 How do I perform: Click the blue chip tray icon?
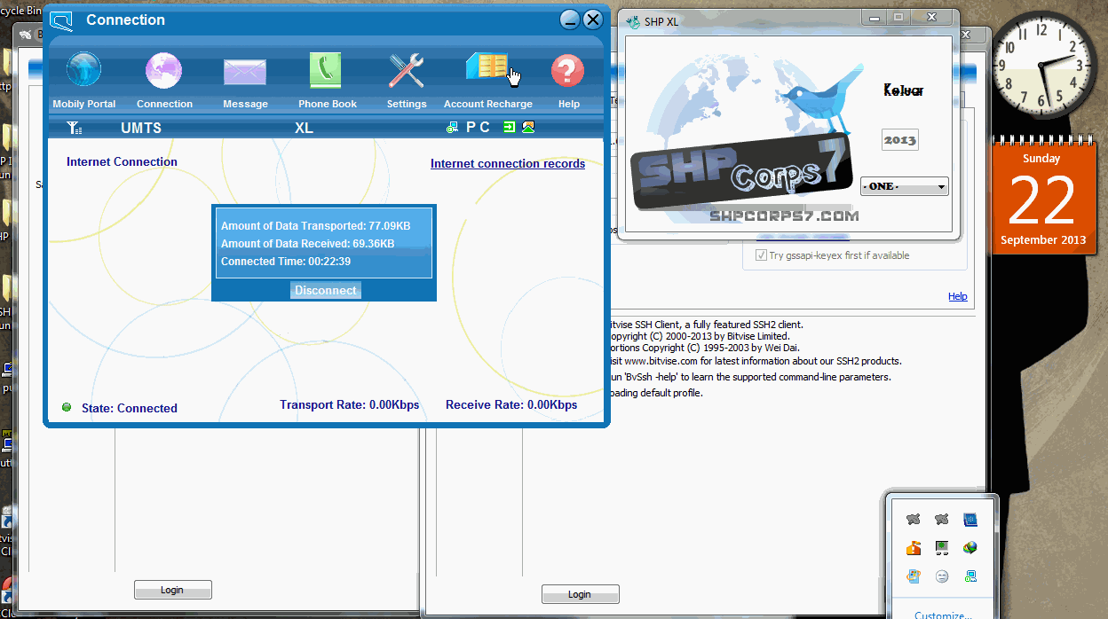[970, 520]
